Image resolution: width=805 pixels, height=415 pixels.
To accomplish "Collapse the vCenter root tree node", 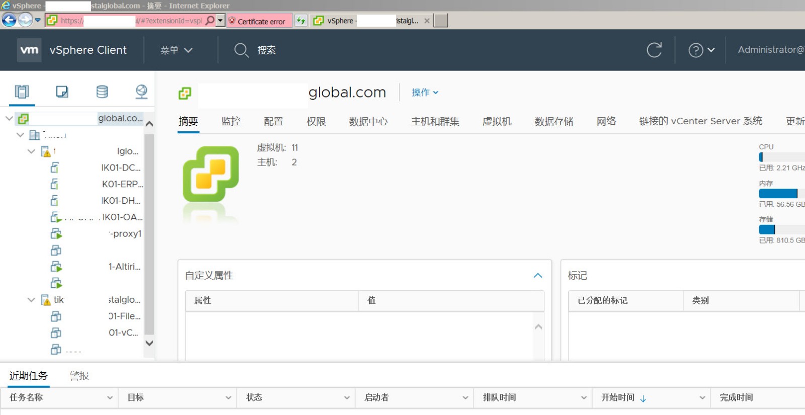I will 9,118.
